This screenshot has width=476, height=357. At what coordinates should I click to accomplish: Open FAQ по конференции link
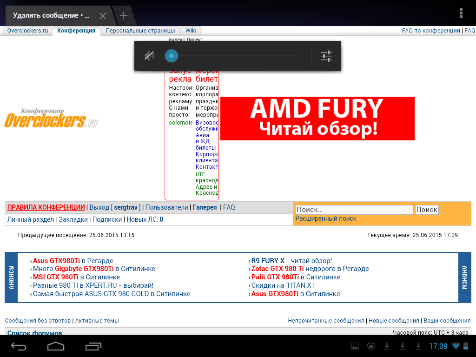click(x=431, y=31)
